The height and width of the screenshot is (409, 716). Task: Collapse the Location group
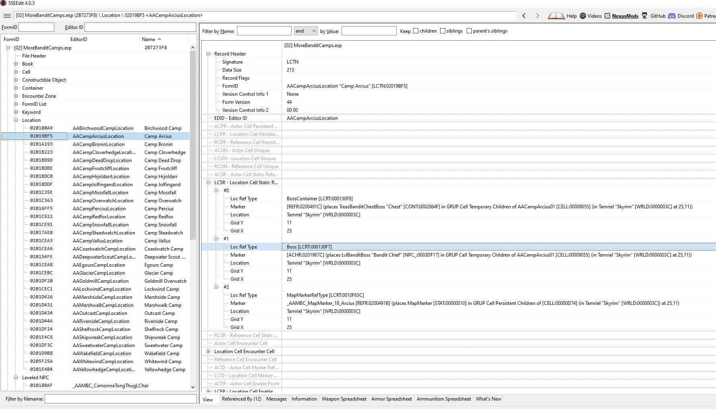16,120
